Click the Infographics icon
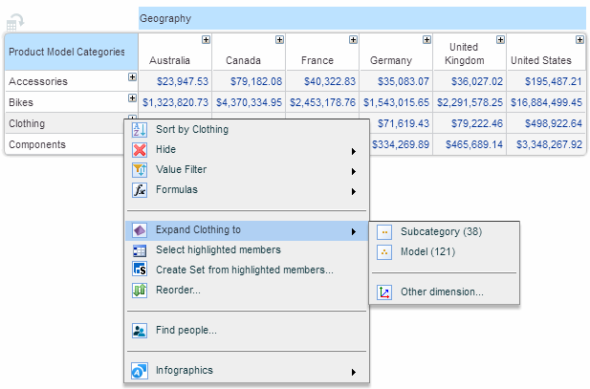The width and height of the screenshot is (590, 389). point(140,371)
